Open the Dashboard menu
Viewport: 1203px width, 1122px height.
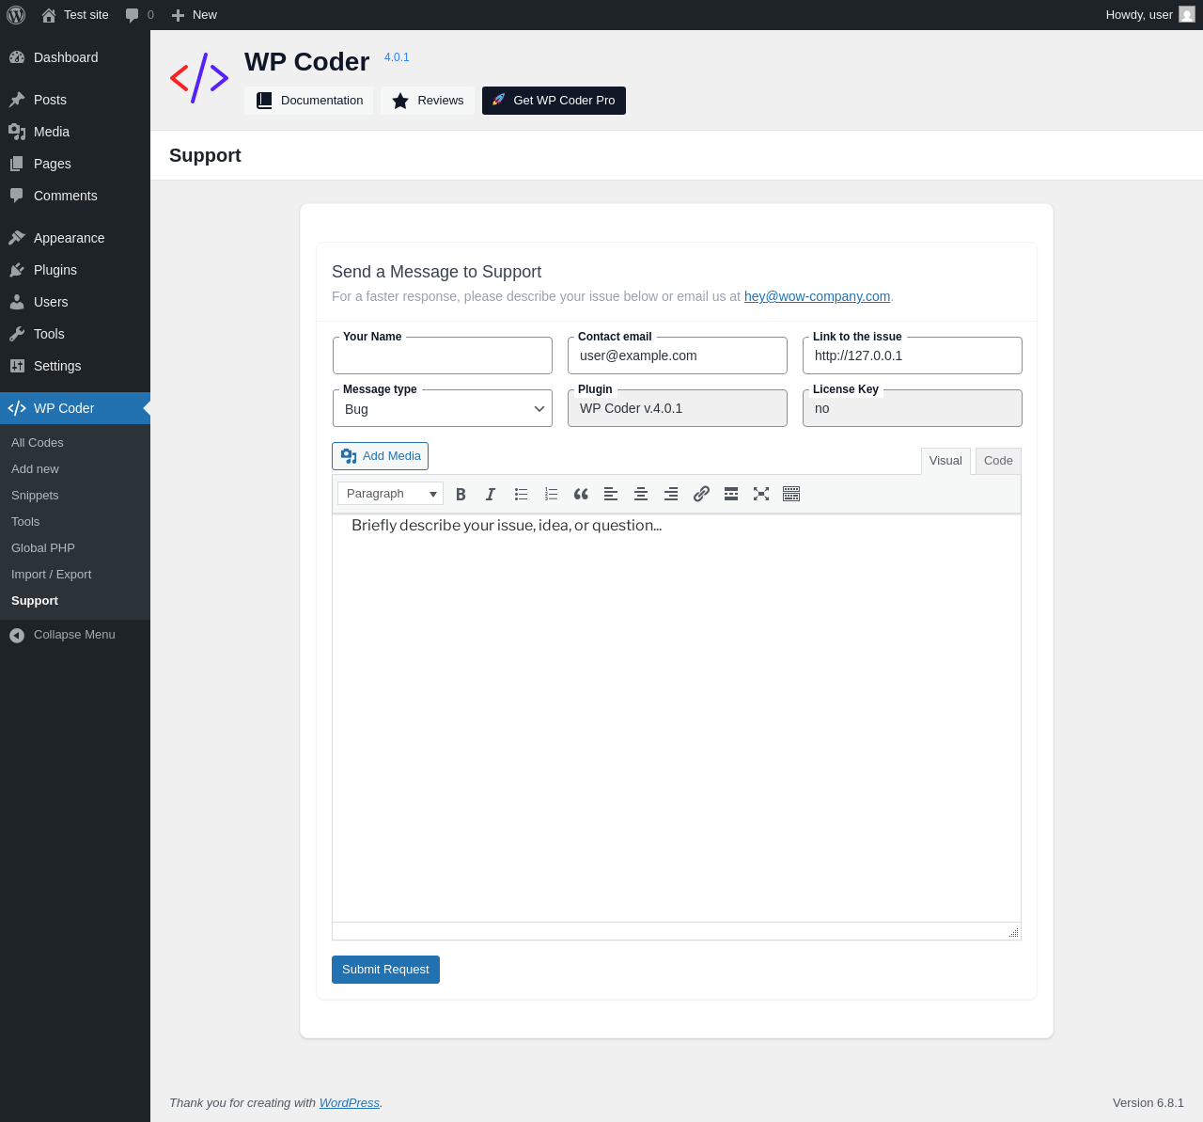pos(75,57)
